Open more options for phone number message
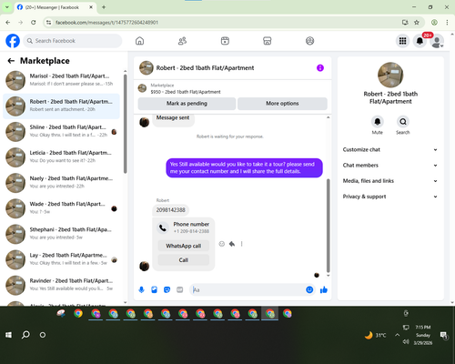455x364 pixels. pyautogui.click(x=241, y=244)
